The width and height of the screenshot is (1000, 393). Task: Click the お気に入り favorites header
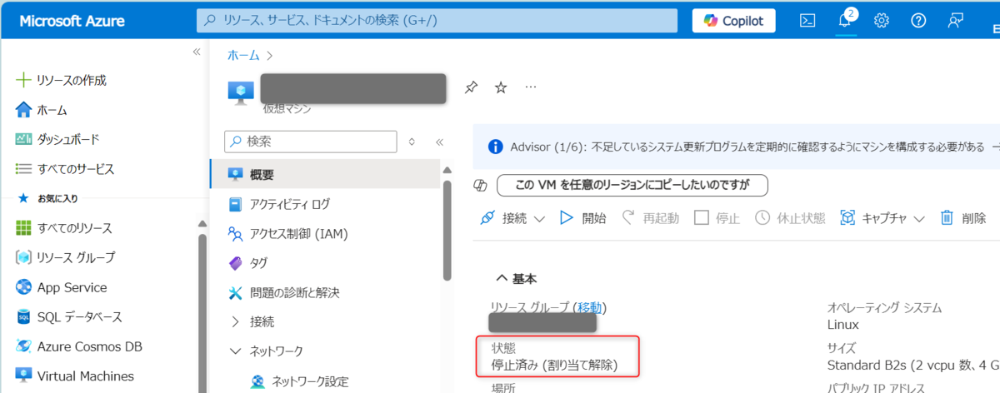pyautogui.click(x=57, y=198)
